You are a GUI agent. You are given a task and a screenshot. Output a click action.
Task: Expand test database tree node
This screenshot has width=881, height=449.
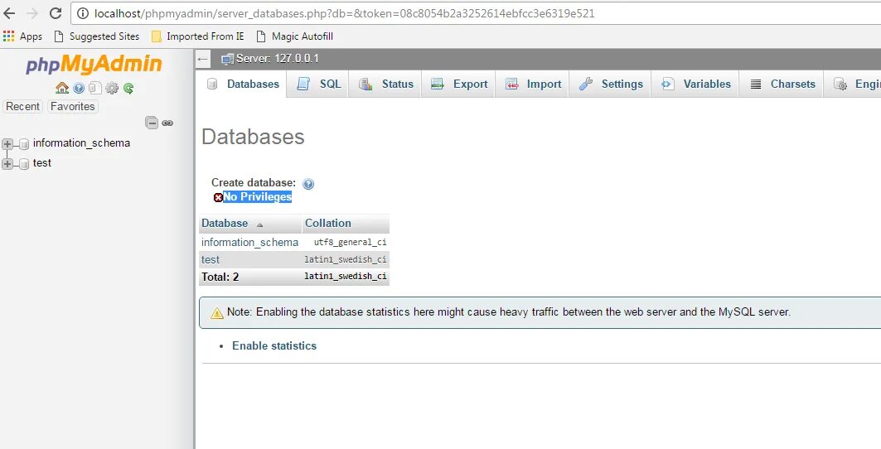tap(7, 163)
